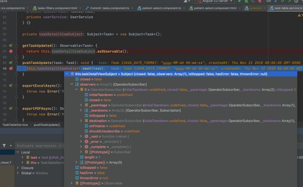303x187 pixels.
Task: Toggle the active breakpoint on line 90
Action: pyautogui.click(x=11, y=69)
